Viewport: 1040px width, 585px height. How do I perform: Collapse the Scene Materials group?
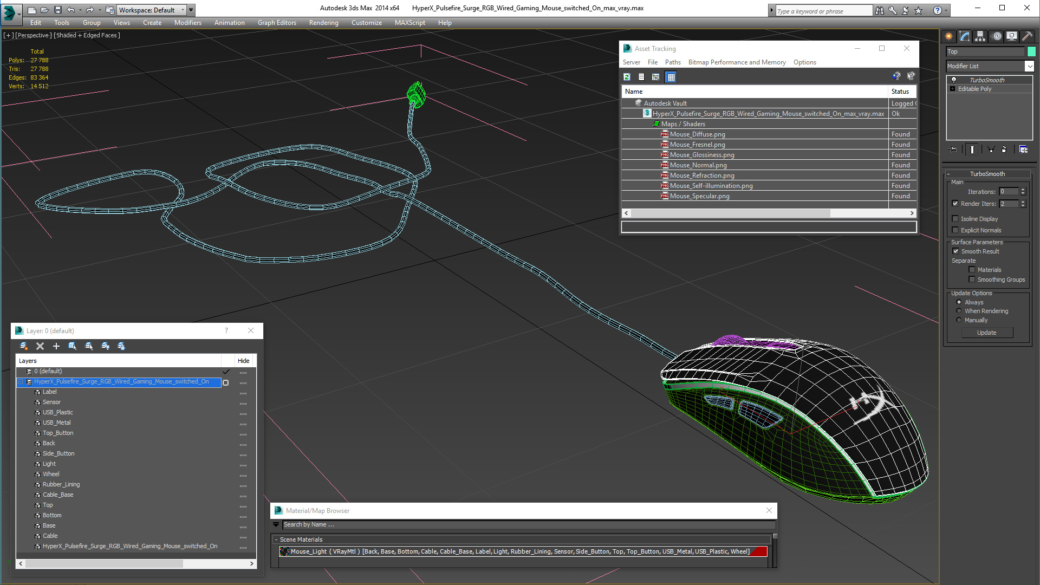click(276, 539)
